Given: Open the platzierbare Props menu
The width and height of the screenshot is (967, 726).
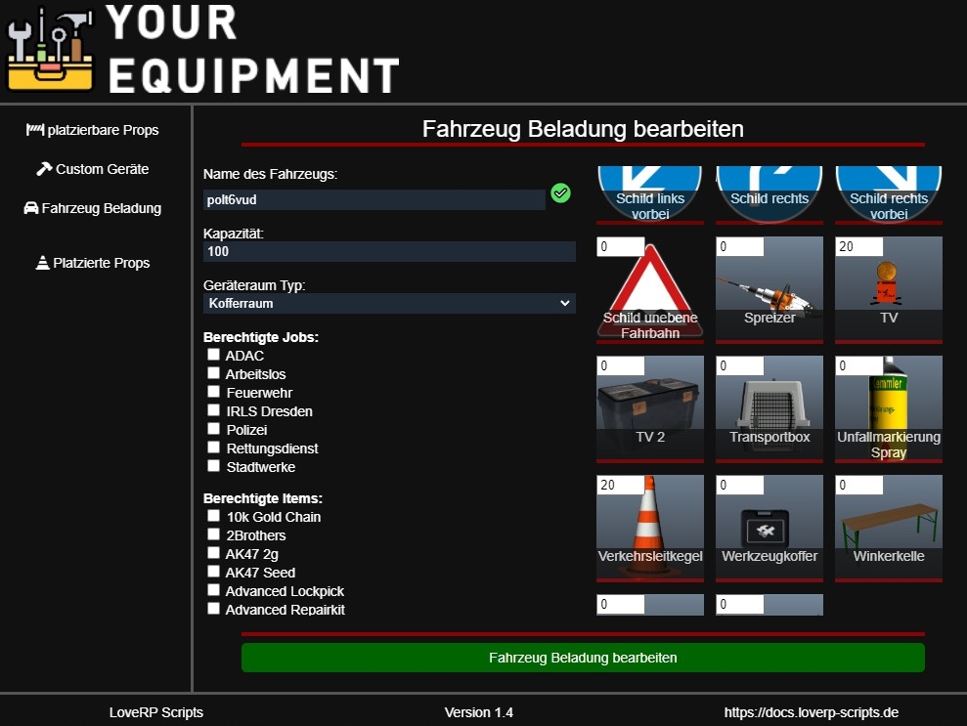Looking at the screenshot, I should click(x=93, y=130).
